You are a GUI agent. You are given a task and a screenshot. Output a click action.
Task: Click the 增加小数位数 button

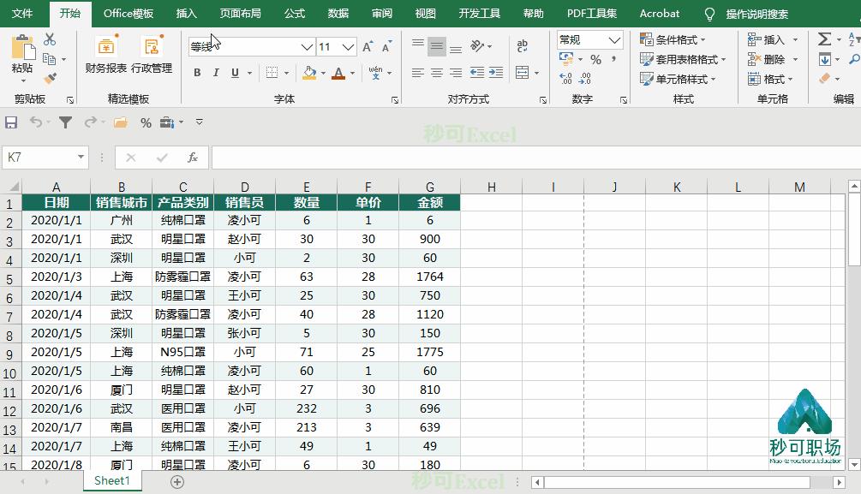click(x=565, y=77)
